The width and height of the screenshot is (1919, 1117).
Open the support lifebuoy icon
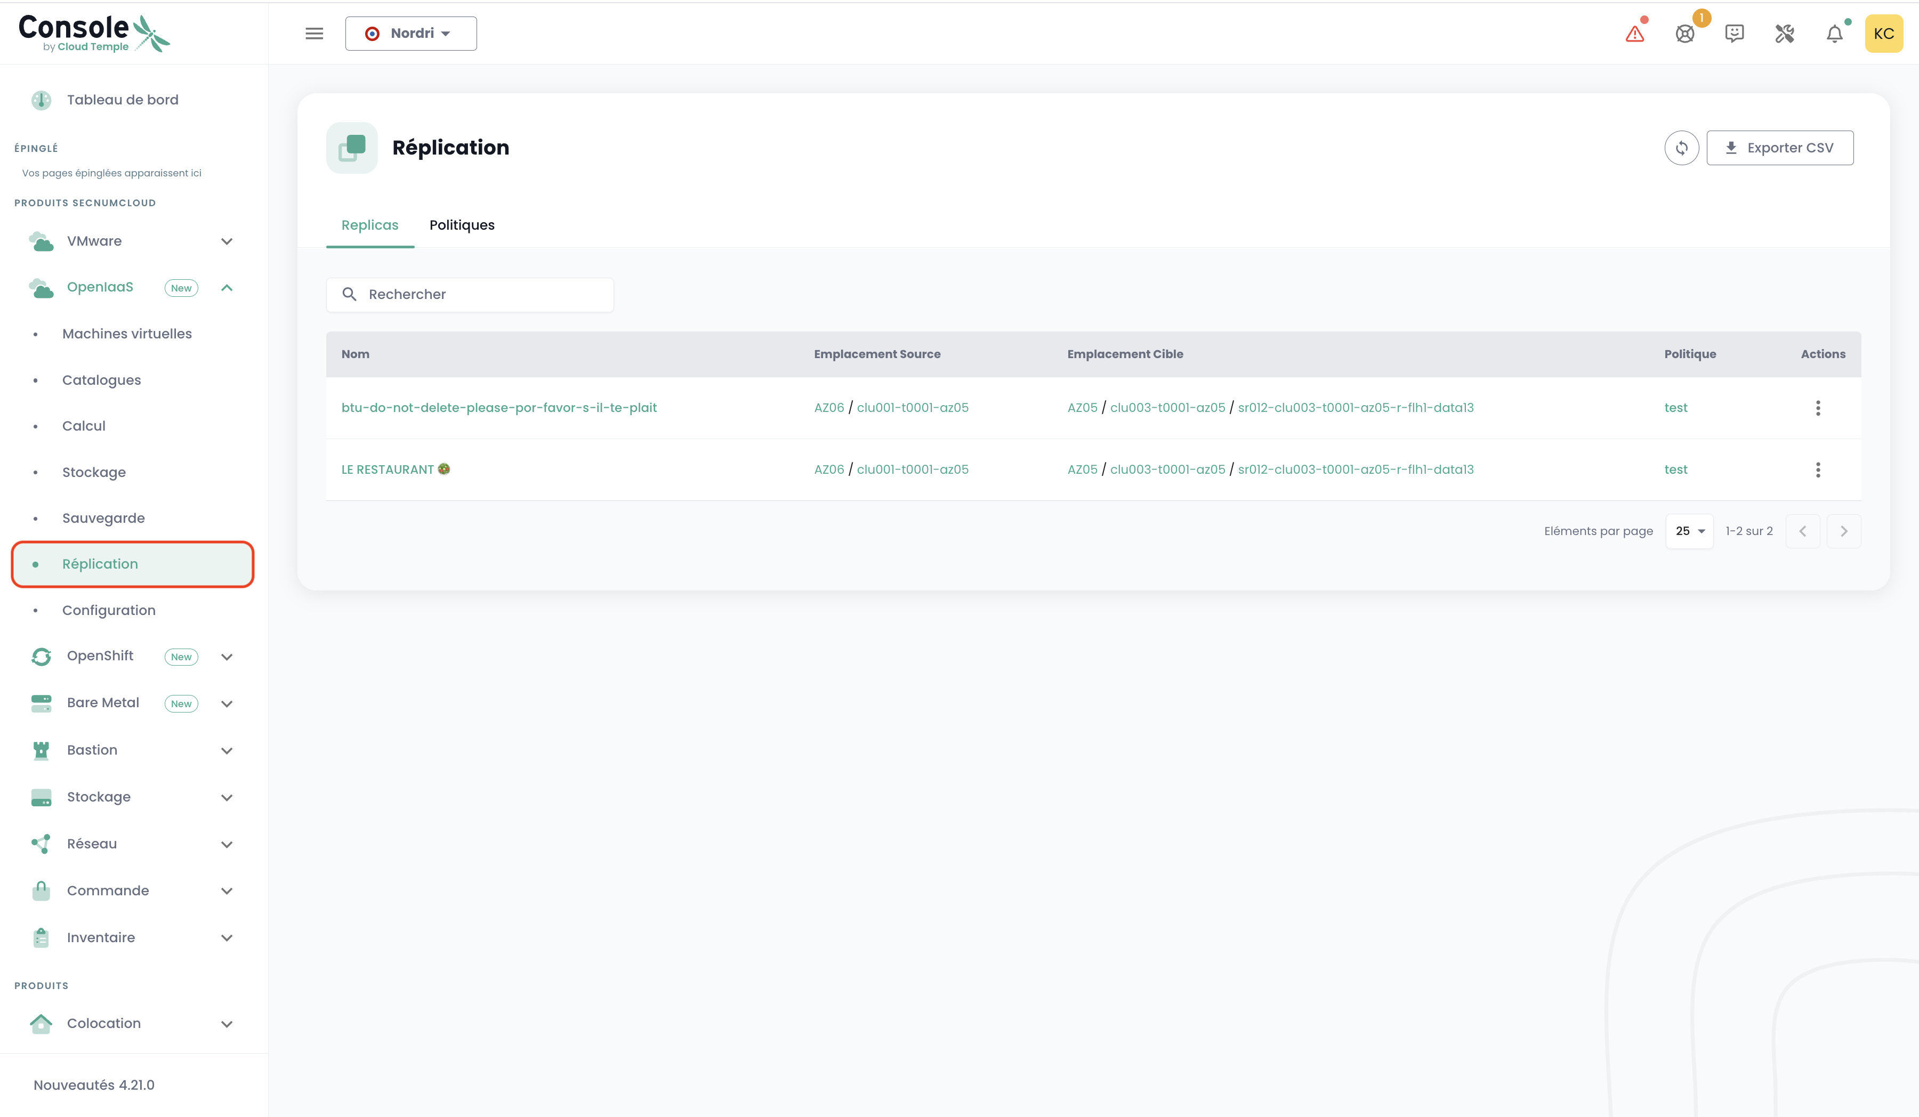(1684, 34)
